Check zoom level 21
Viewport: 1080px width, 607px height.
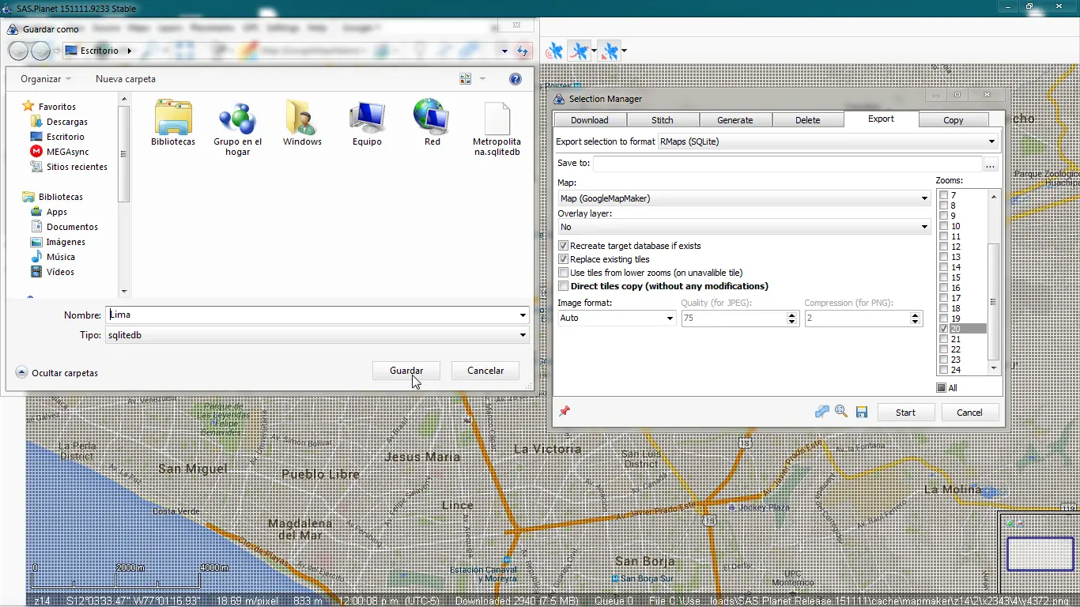point(944,339)
